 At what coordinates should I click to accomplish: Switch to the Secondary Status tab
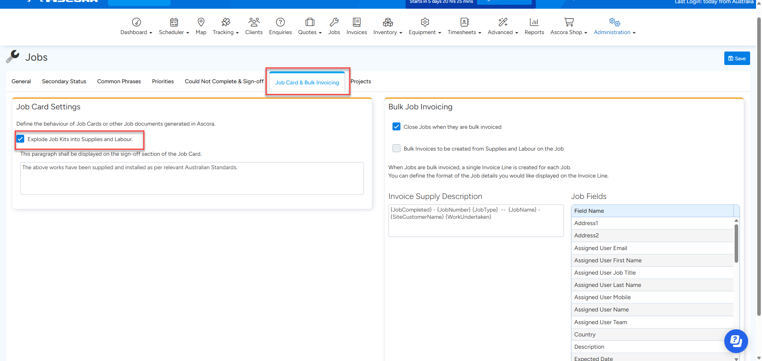64,82
